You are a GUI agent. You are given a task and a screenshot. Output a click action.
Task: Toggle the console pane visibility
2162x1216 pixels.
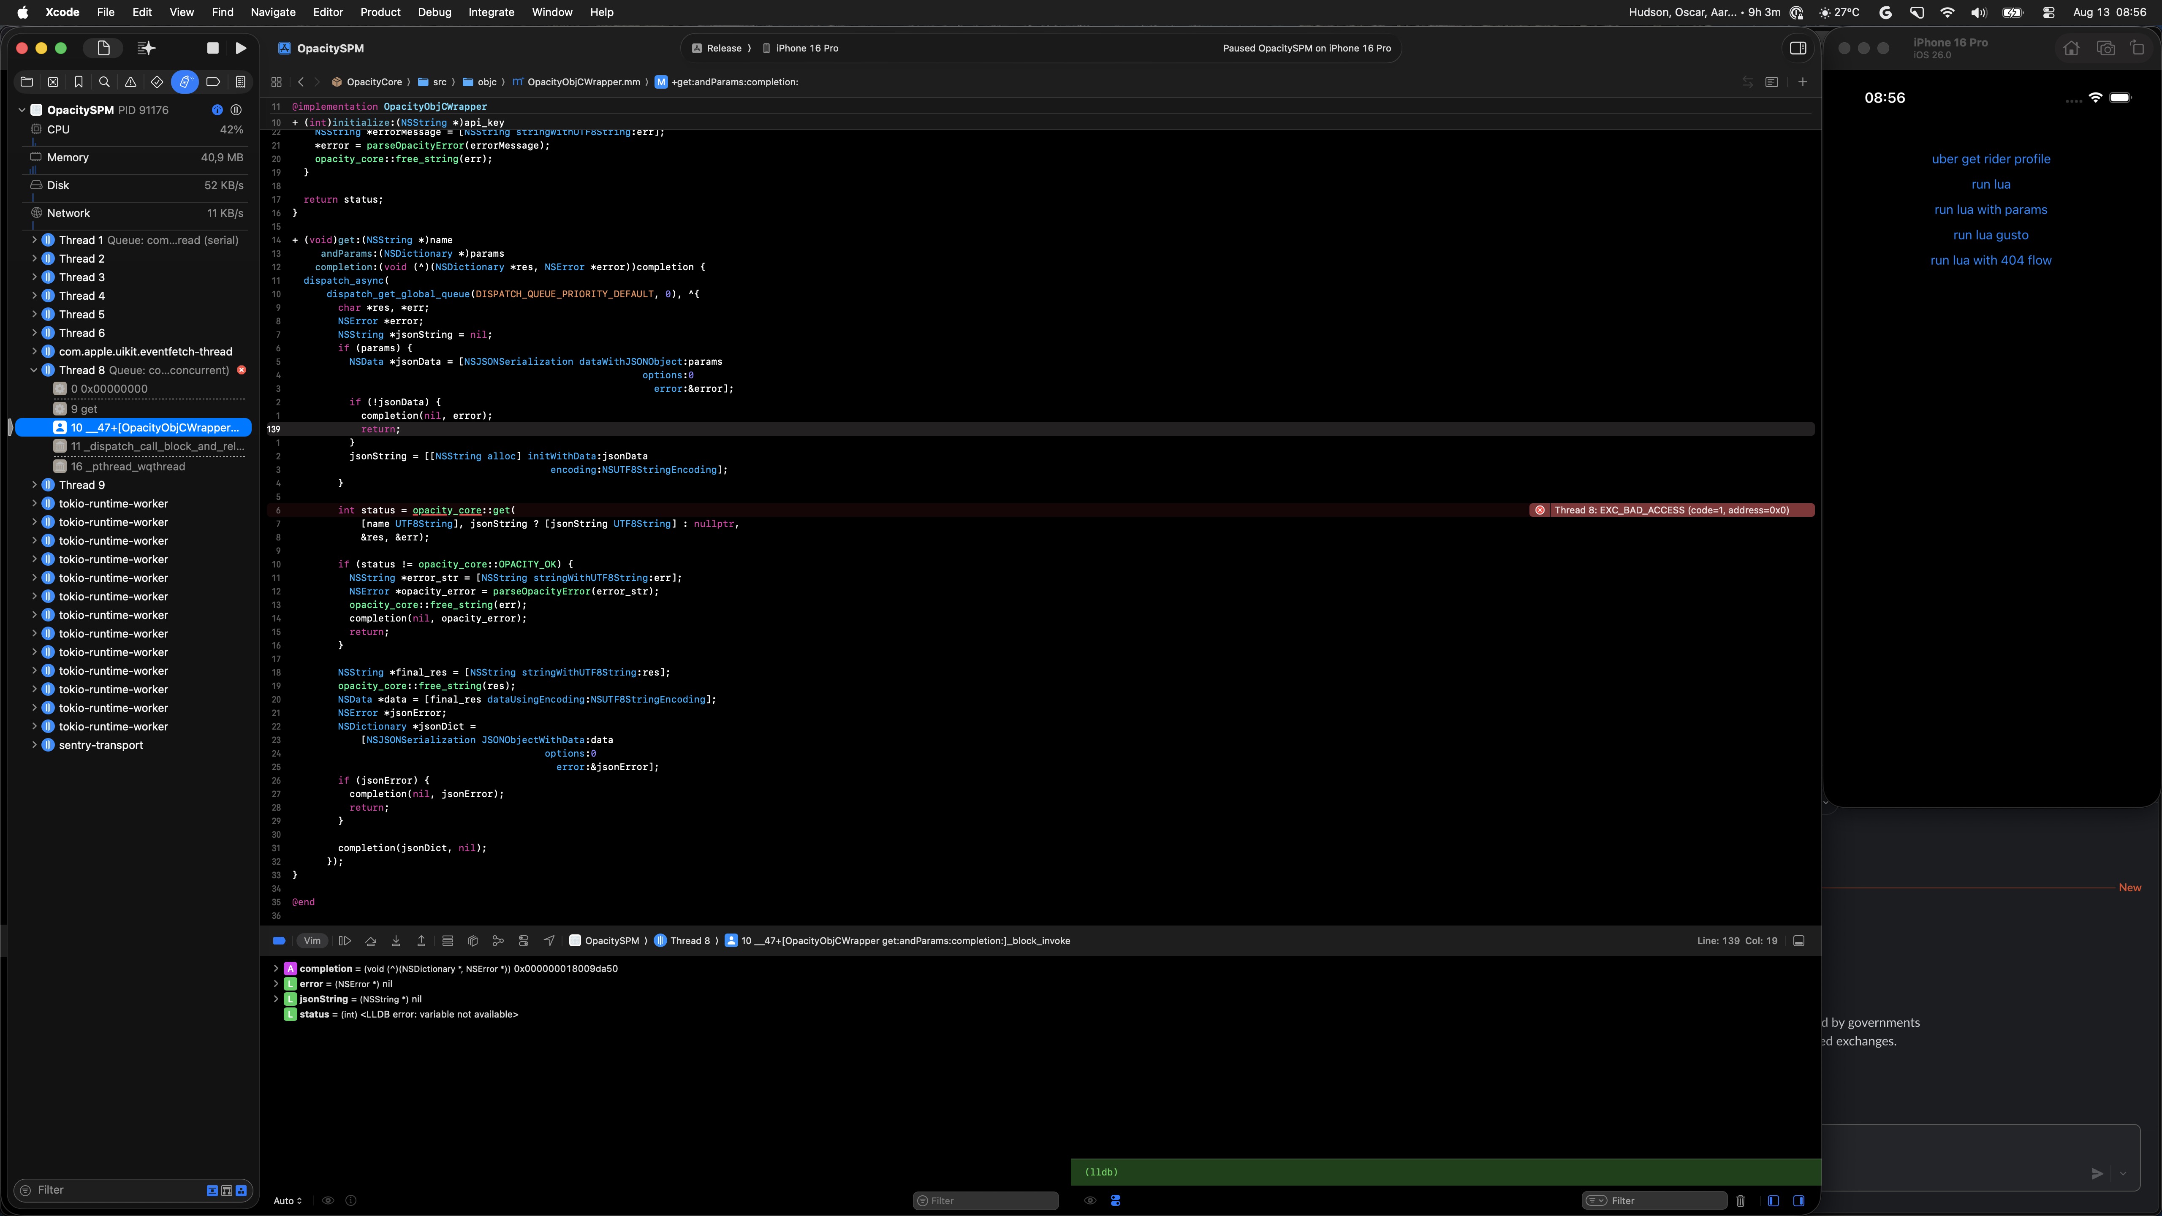pyautogui.click(x=1798, y=1201)
